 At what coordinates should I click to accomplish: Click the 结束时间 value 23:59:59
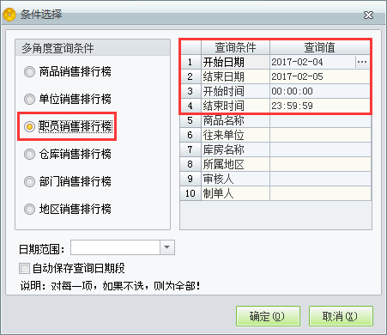320,106
